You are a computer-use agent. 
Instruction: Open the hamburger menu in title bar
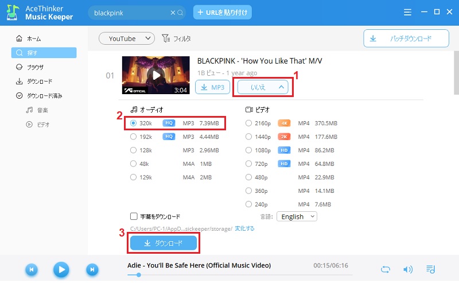pos(407,12)
